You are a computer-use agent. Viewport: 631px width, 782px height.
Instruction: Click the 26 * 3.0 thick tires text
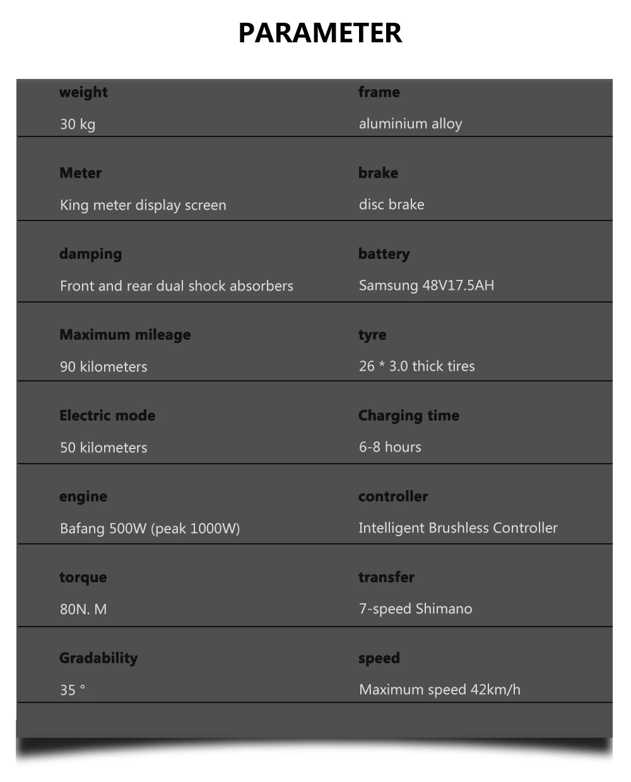click(x=416, y=366)
